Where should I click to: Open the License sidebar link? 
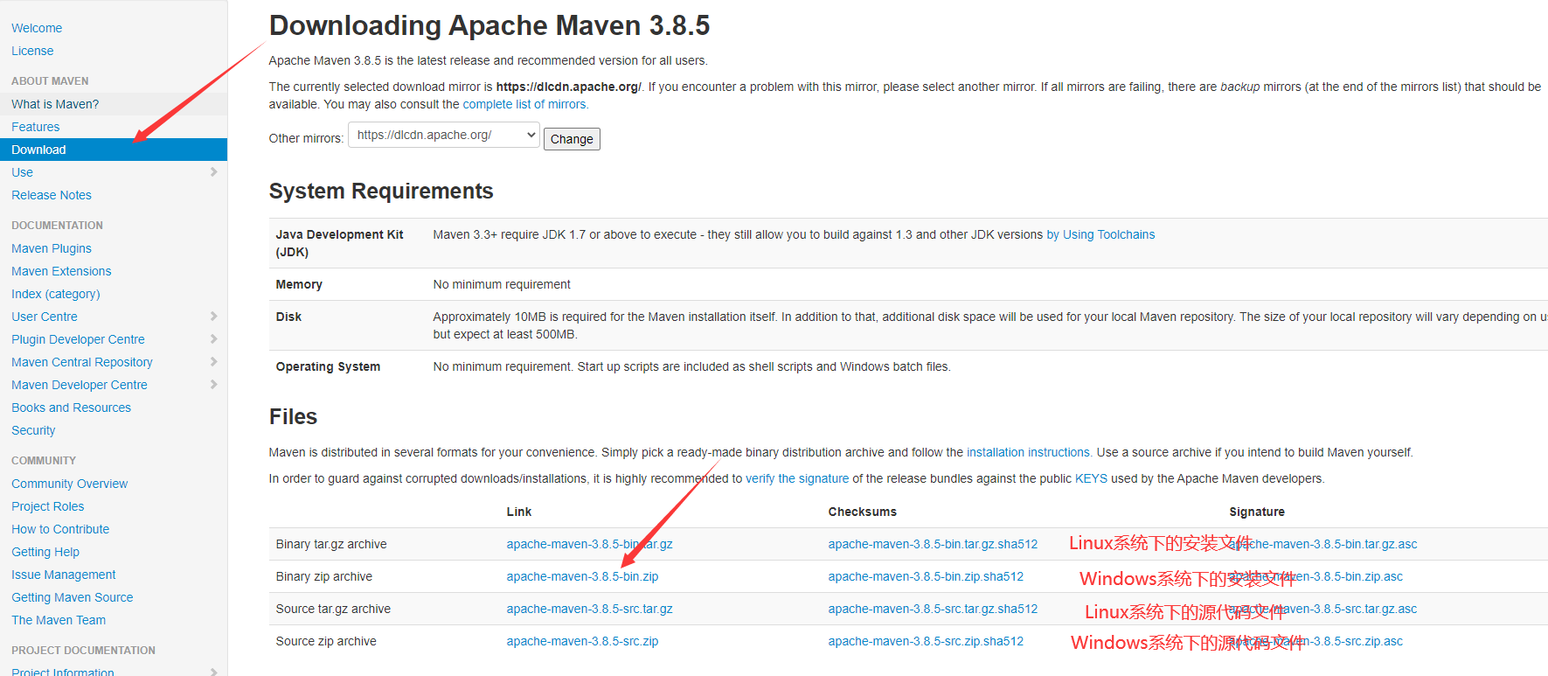point(32,51)
